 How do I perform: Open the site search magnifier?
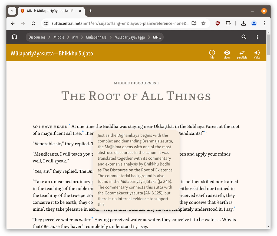click(244, 37)
